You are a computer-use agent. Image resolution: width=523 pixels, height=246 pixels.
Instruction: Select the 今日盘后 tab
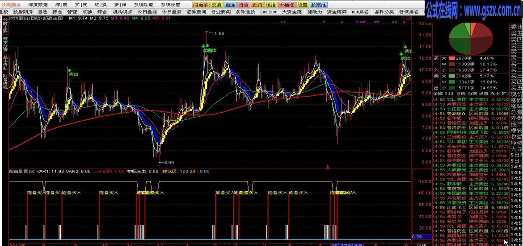172,12
